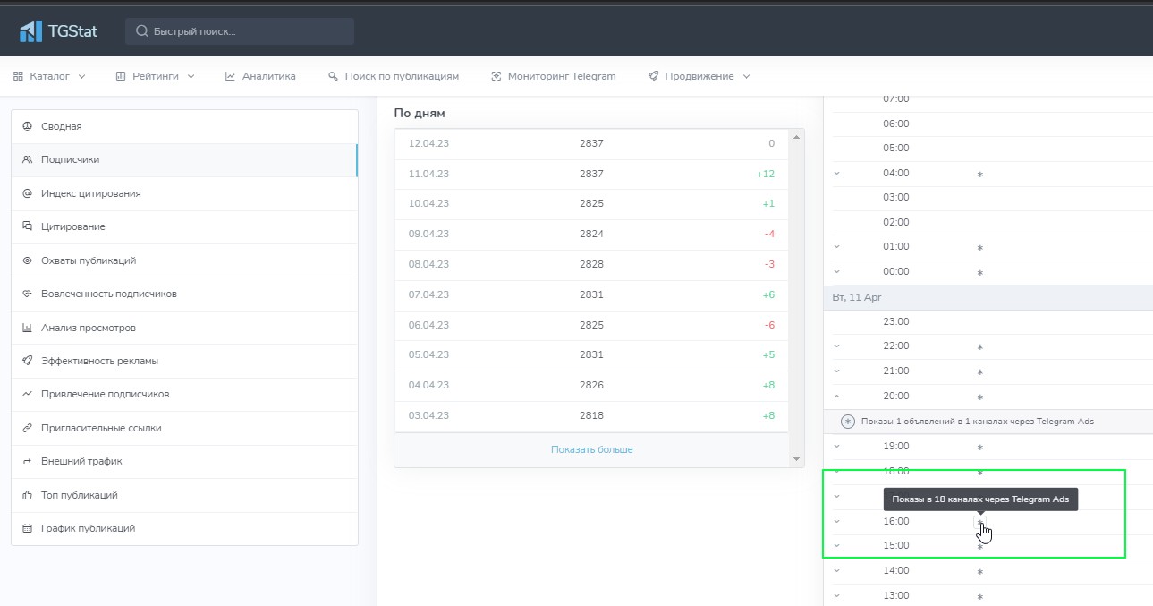Expand the 00:00 row chevron

[837, 271]
